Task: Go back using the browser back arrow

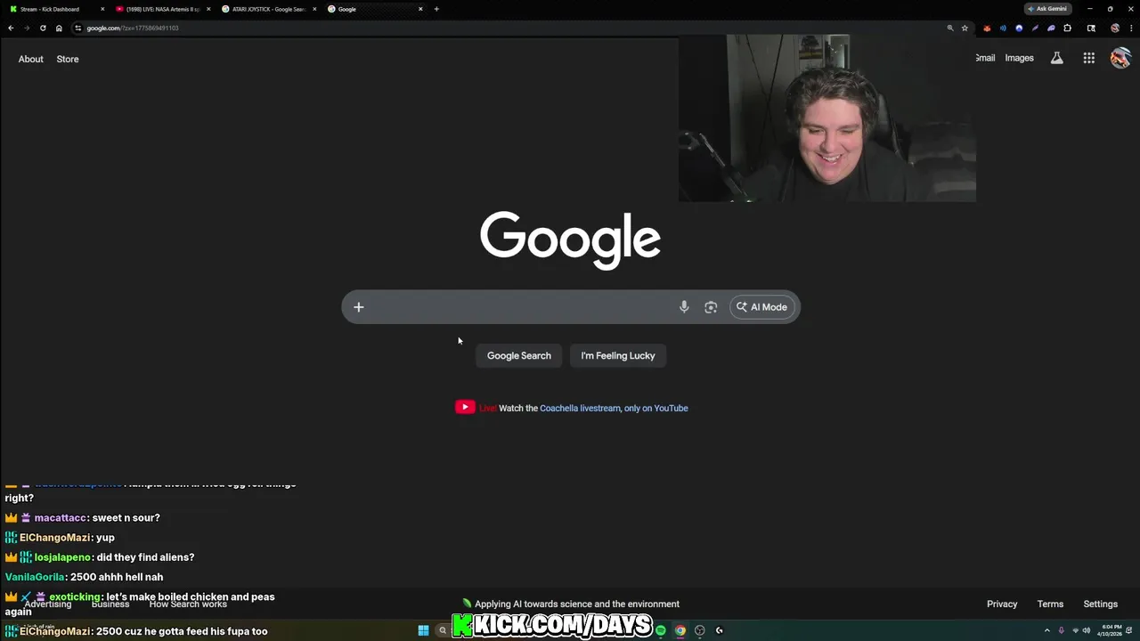Action: (x=11, y=28)
